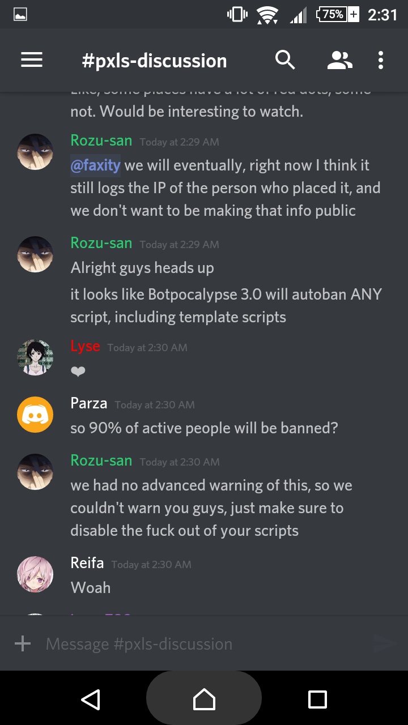The height and width of the screenshot is (725, 408).
Task: Tap Android recent apps square button
Action: click(x=317, y=700)
